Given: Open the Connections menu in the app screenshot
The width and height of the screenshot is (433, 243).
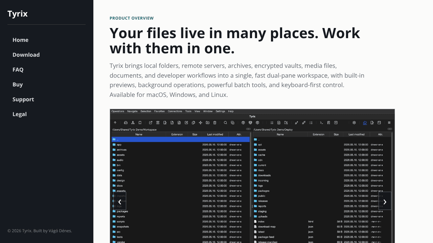Looking at the screenshot, I should [x=175, y=111].
